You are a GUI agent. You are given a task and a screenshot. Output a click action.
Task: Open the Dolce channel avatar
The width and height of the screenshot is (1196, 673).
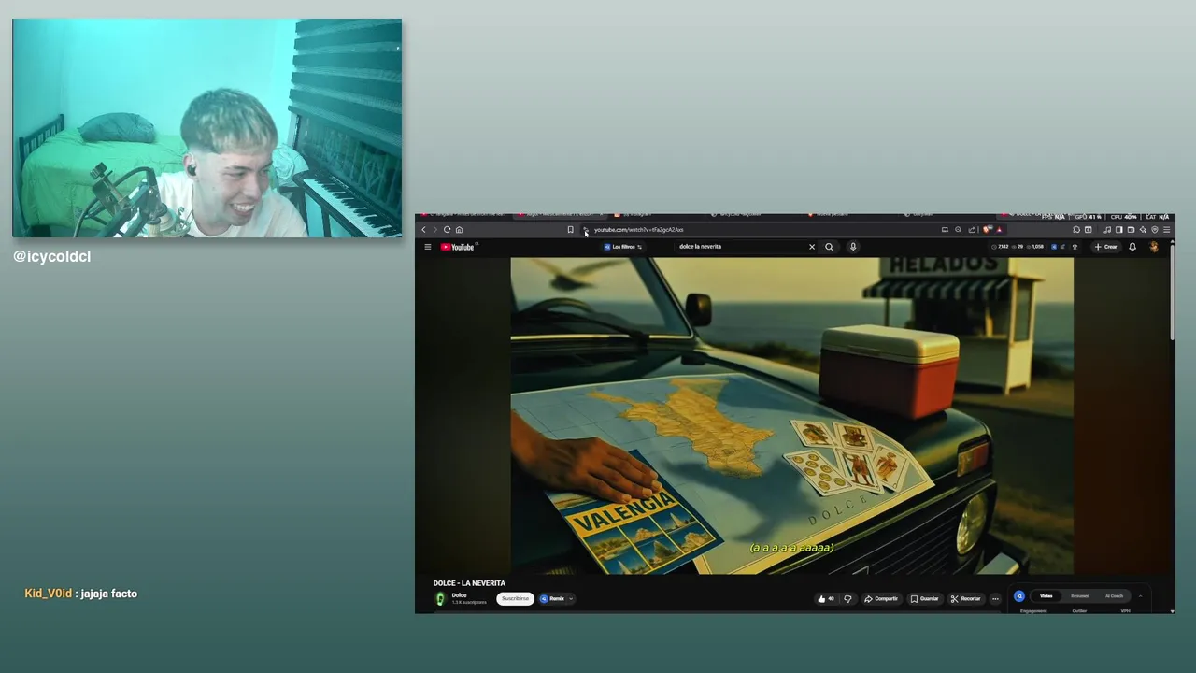coord(440,599)
